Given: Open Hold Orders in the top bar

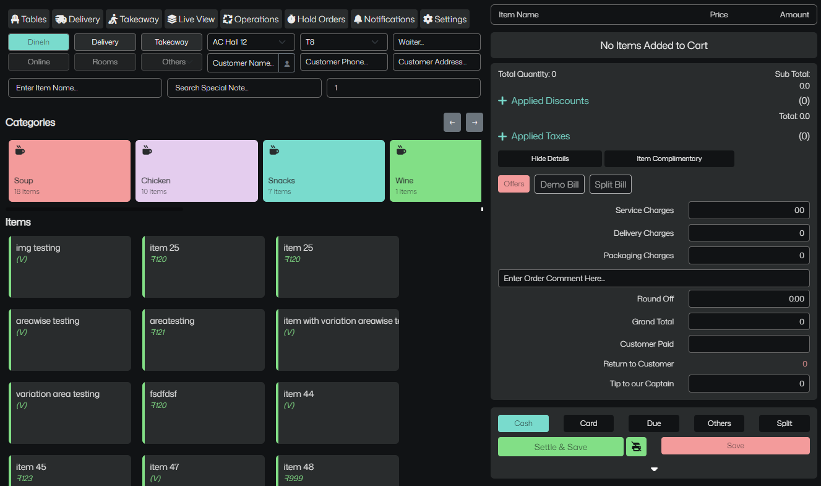Looking at the screenshot, I should click(x=316, y=19).
